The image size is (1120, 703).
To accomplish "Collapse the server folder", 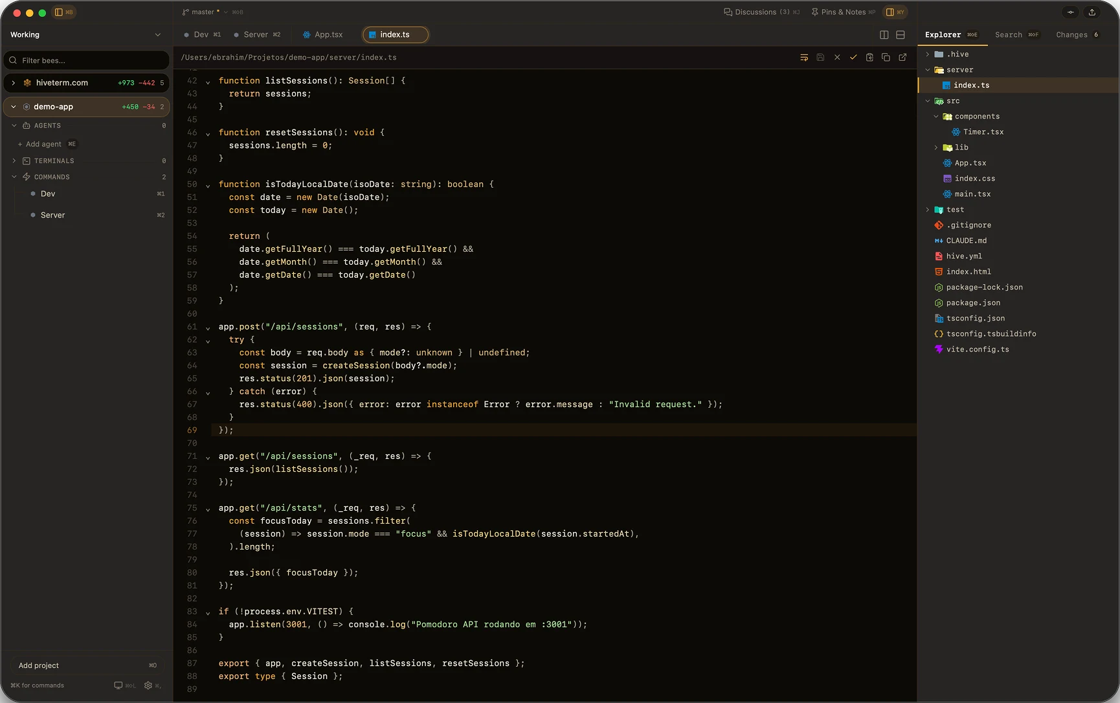I will 928,70.
